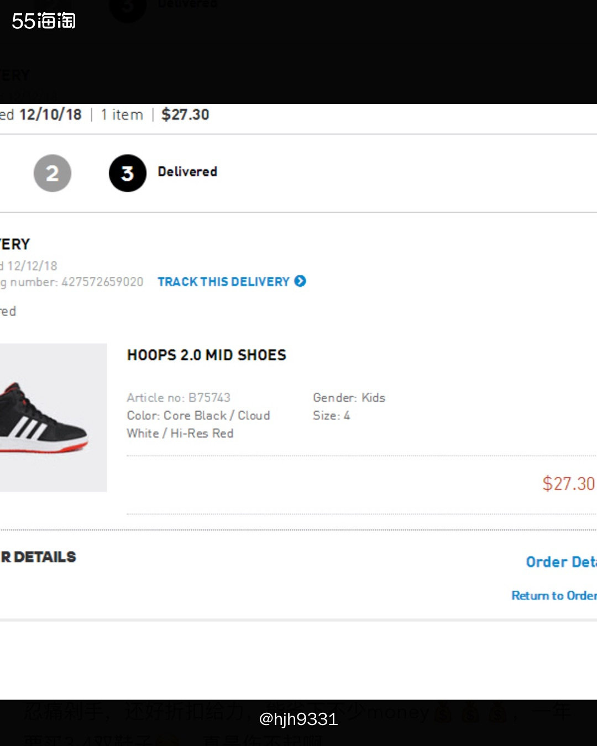This screenshot has height=746, width=597.
Task: Click the Article no: B75743 text
Action: [179, 398]
